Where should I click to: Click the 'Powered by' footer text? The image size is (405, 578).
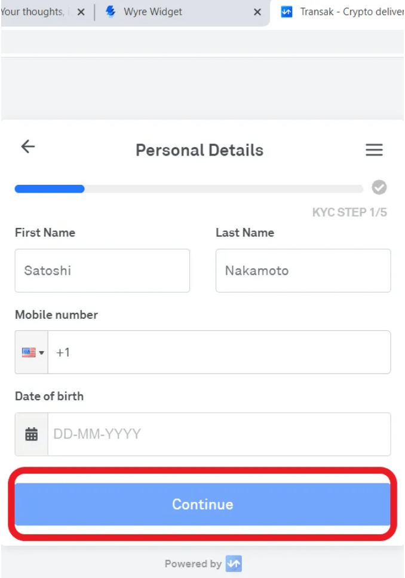[x=193, y=564]
